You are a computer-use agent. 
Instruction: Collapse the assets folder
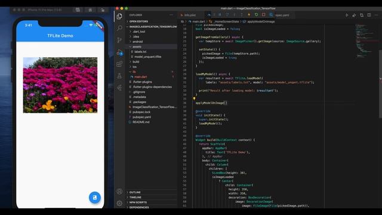151,47
